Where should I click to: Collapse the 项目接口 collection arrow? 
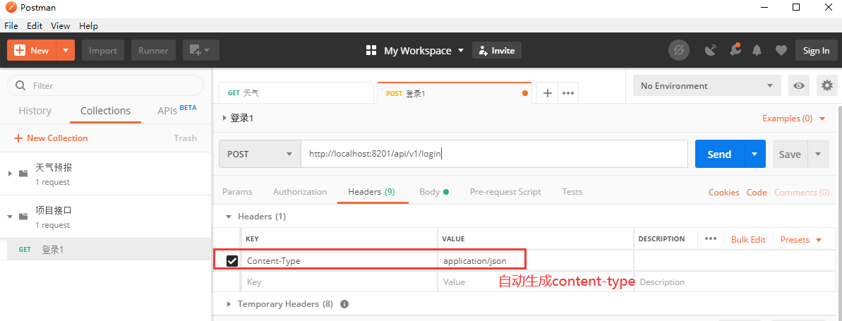click(x=10, y=217)
